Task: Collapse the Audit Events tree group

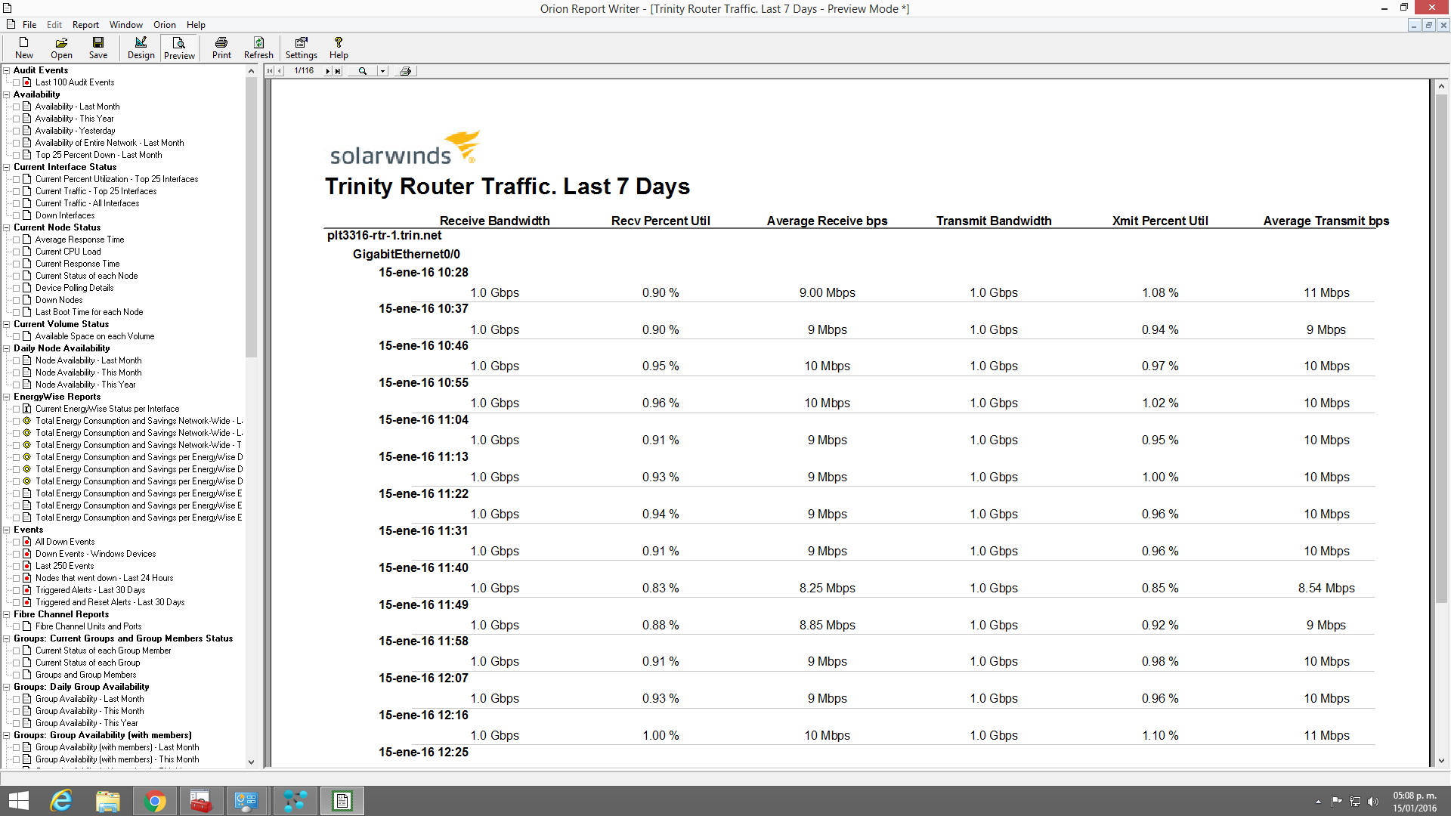Action: pyautogui.click(x=7, y=70)
